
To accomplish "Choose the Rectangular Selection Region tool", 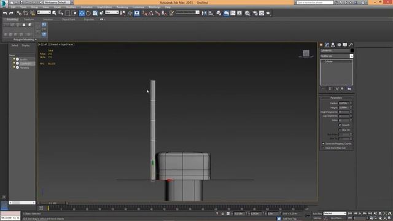I will pyautogui.click(x=68, y=13).
